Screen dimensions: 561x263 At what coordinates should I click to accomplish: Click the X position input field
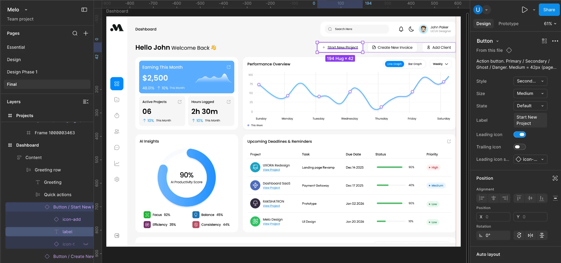click(x=493, y=217)
